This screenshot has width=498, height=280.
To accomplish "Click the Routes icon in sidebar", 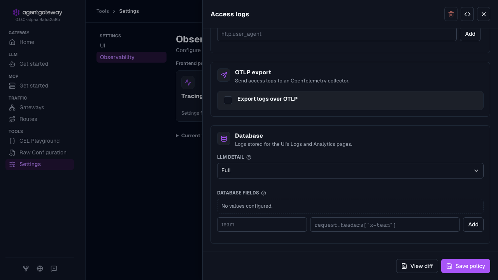I will tap(12, 119).
